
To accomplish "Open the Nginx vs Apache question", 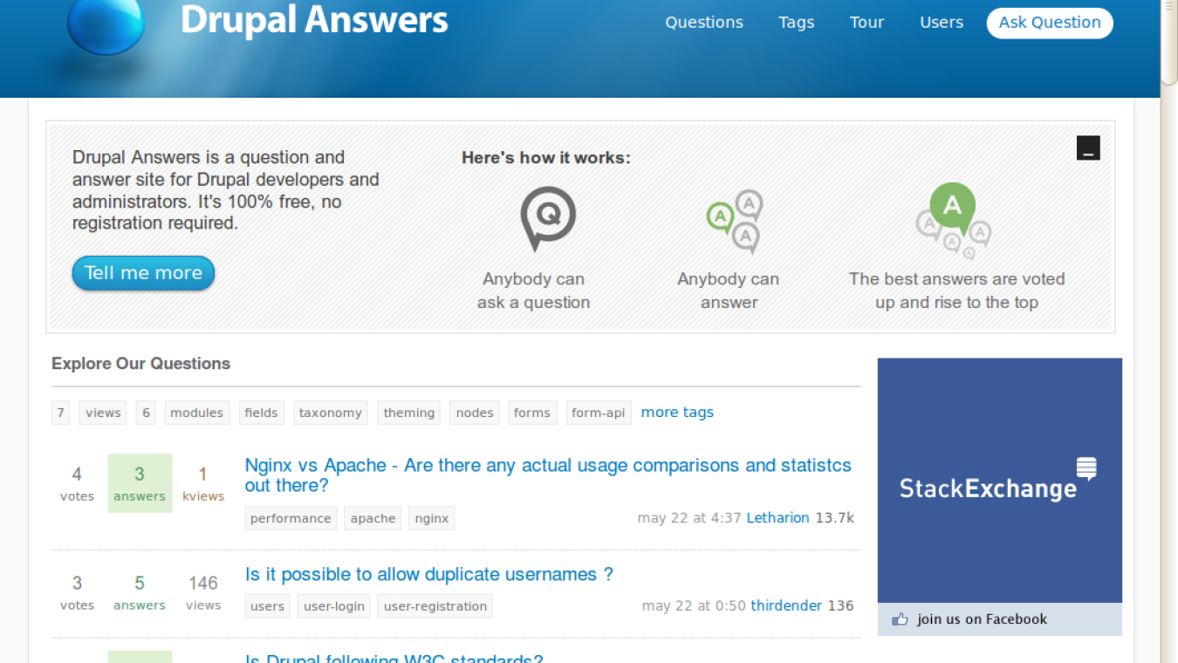I will pos(548,475).
